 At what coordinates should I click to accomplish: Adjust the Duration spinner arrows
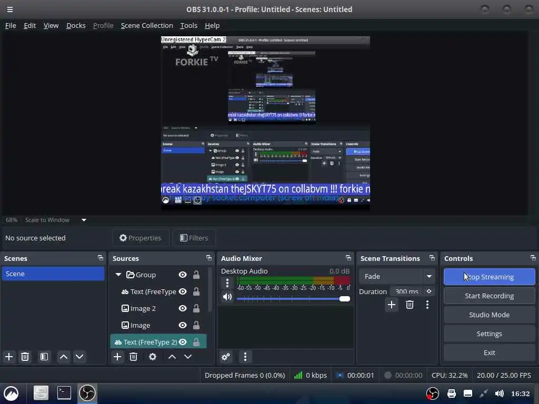429,291
